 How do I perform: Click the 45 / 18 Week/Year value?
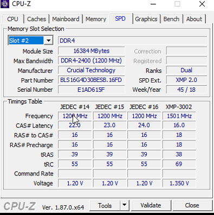(186, 90)
